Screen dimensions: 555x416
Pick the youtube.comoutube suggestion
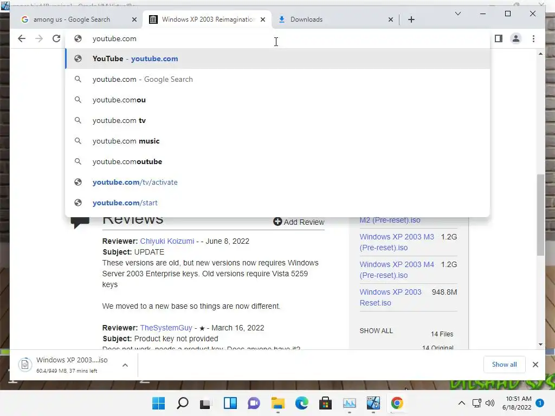pyautogui.click(x=278, y=161)
